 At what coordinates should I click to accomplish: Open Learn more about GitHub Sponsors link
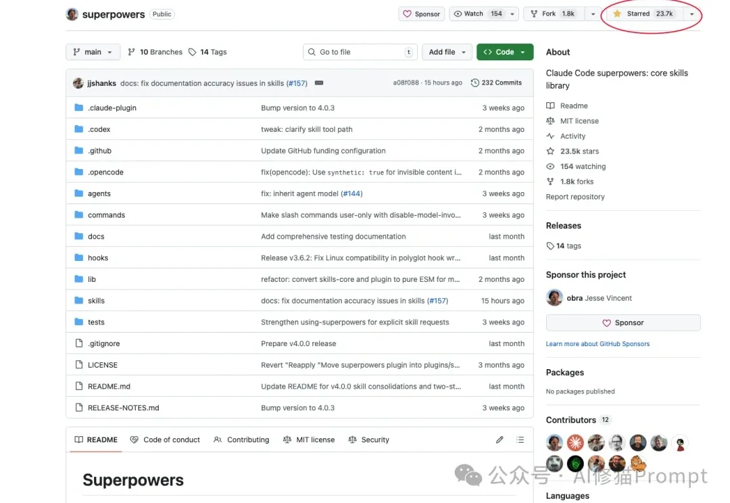coord(598,344)
